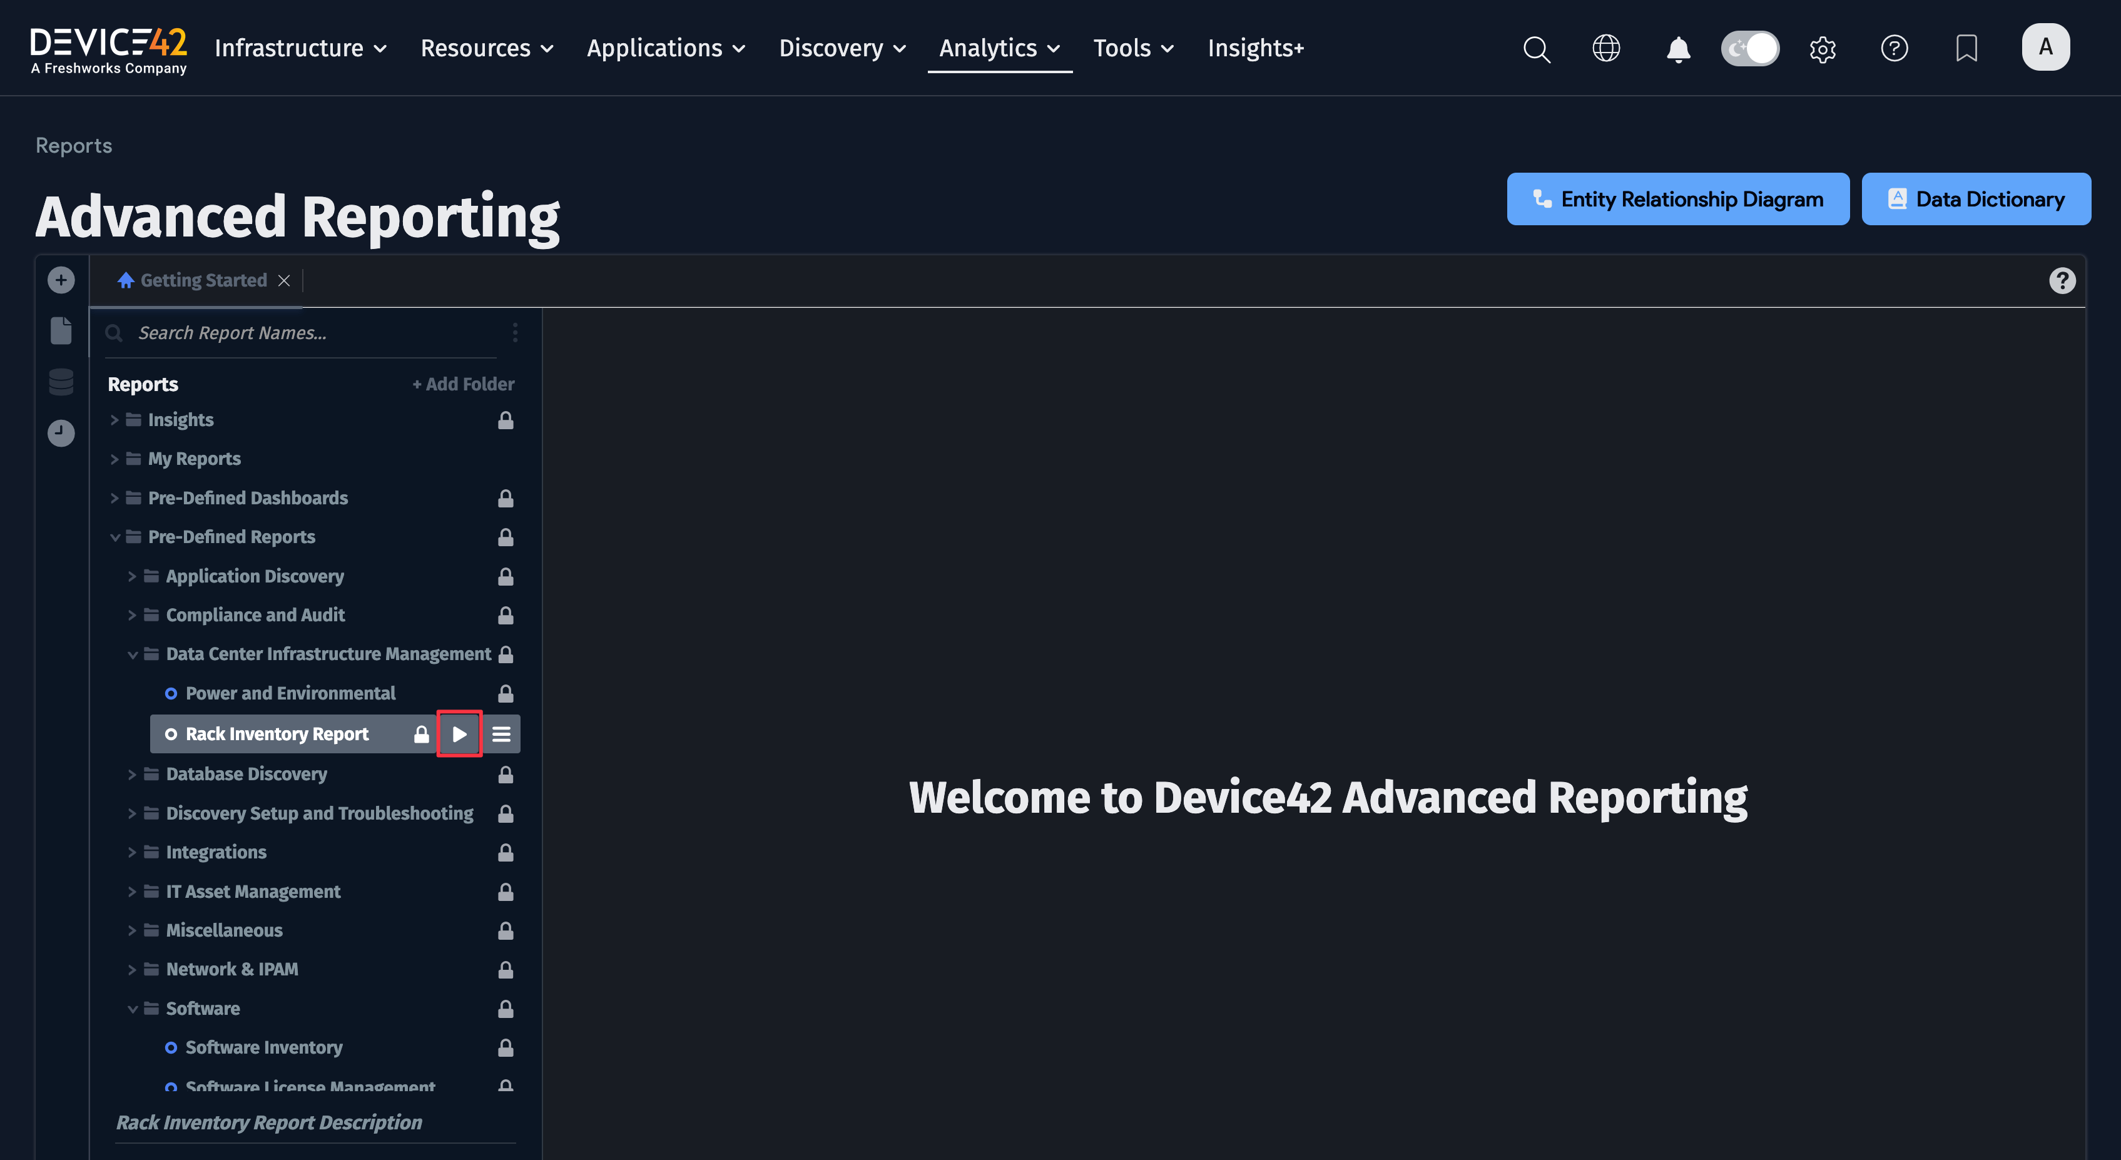Open the database sidebar icon
Image resolution: width=2121 pixels, height=1160 pixels.
pos(61,382)
